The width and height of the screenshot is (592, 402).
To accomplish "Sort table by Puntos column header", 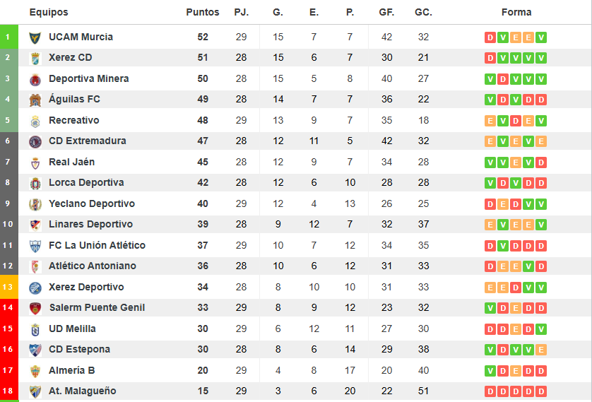I will [203, 12].
